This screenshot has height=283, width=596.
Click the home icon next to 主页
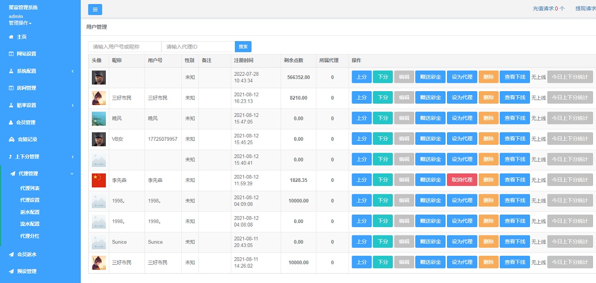pyautogui.click(x=11, y=37)
